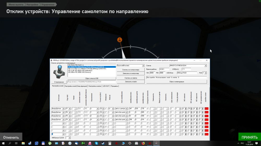The image size is (261, 146).
Task: Switch to the Настройка кнопок tab
Action: (x=94, y=86)
